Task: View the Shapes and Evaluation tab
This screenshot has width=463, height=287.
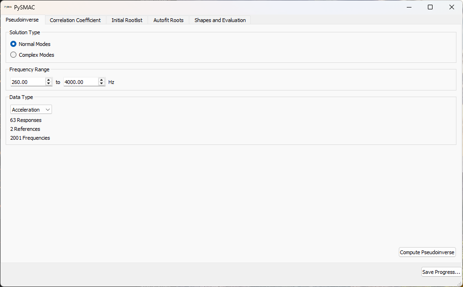Action: [x=220, y=20]
